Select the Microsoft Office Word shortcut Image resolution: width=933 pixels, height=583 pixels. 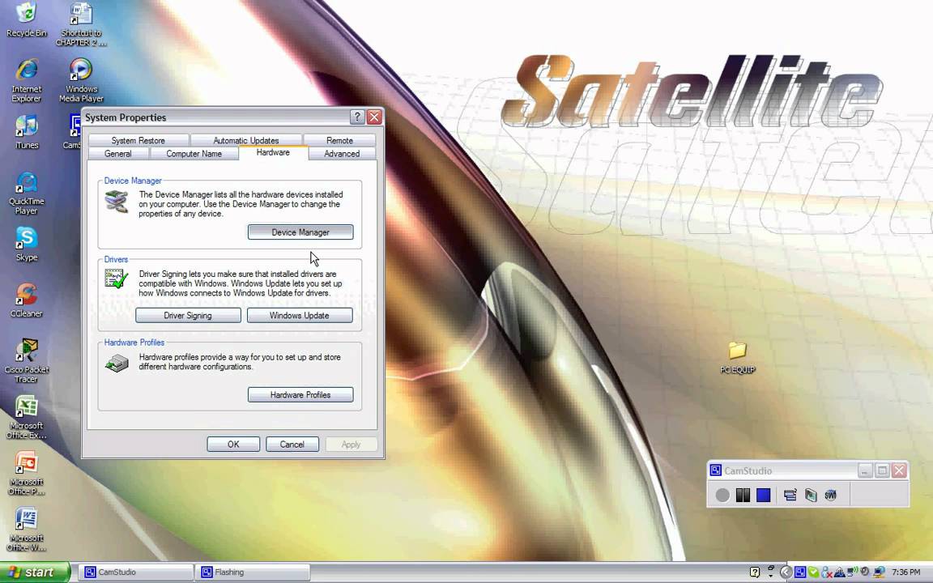click(26, 530)
